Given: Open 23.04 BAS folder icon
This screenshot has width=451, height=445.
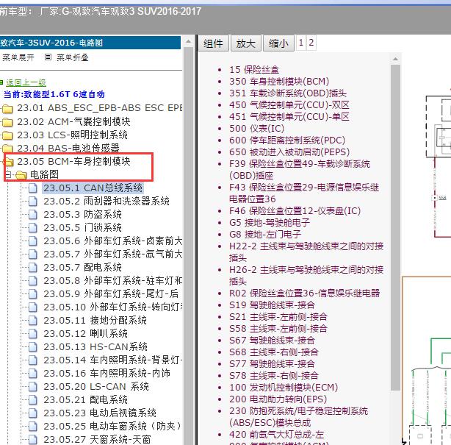Looking at the screenshot, I should click(x=7, y=148).
